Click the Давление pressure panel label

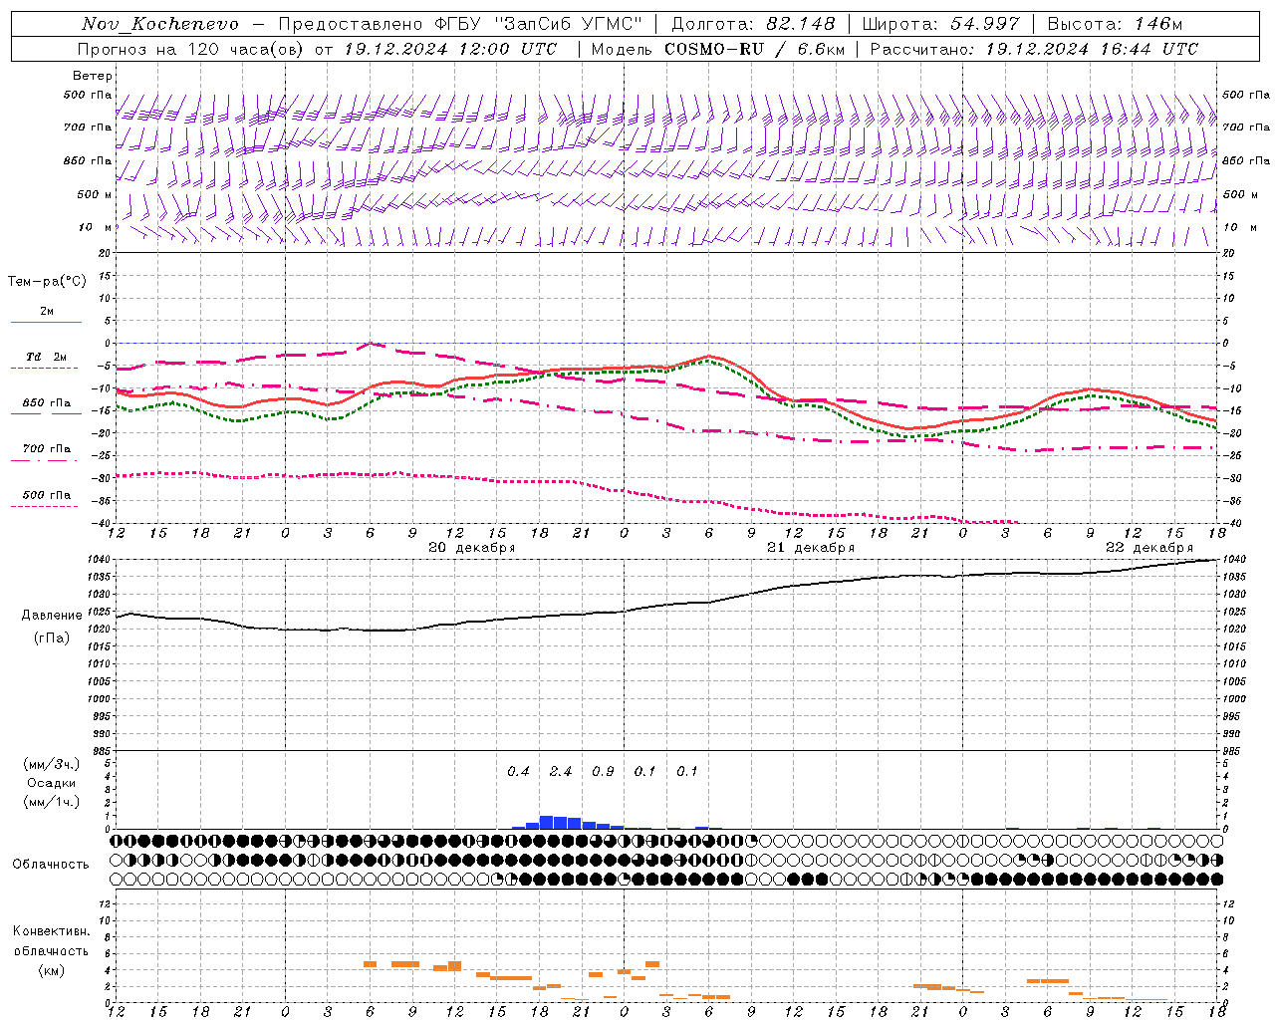click(52, 616)
